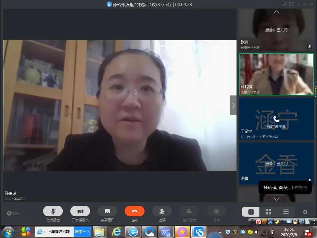This screenshot has width=317, height=238.
Task: Switch to the grid layout view
Action: click(268, 212)
